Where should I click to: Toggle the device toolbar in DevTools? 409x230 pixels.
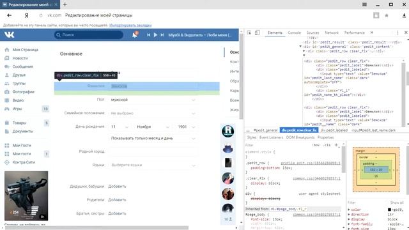pos(257,33)
